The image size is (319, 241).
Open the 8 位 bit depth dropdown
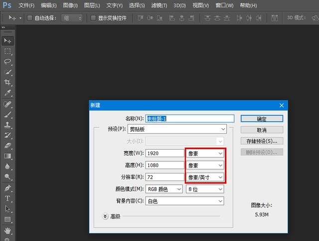205,189
